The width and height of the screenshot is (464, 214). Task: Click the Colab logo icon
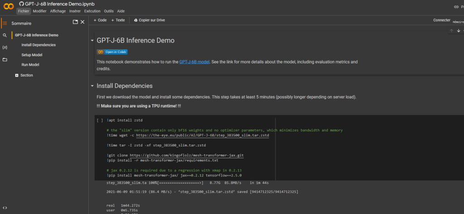(x=8, y=6)
